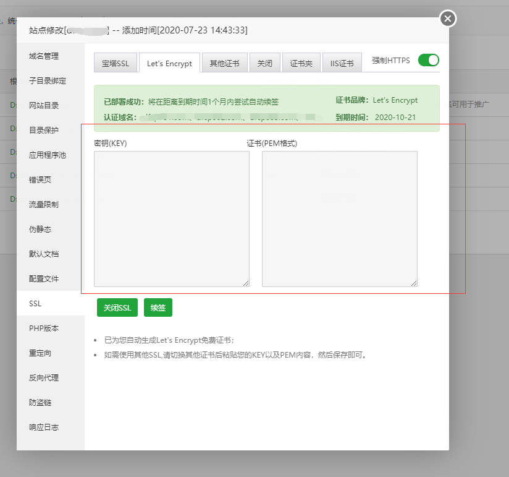Click the 证书品牌 Let's Encrypt value

(x=395, y=100)
